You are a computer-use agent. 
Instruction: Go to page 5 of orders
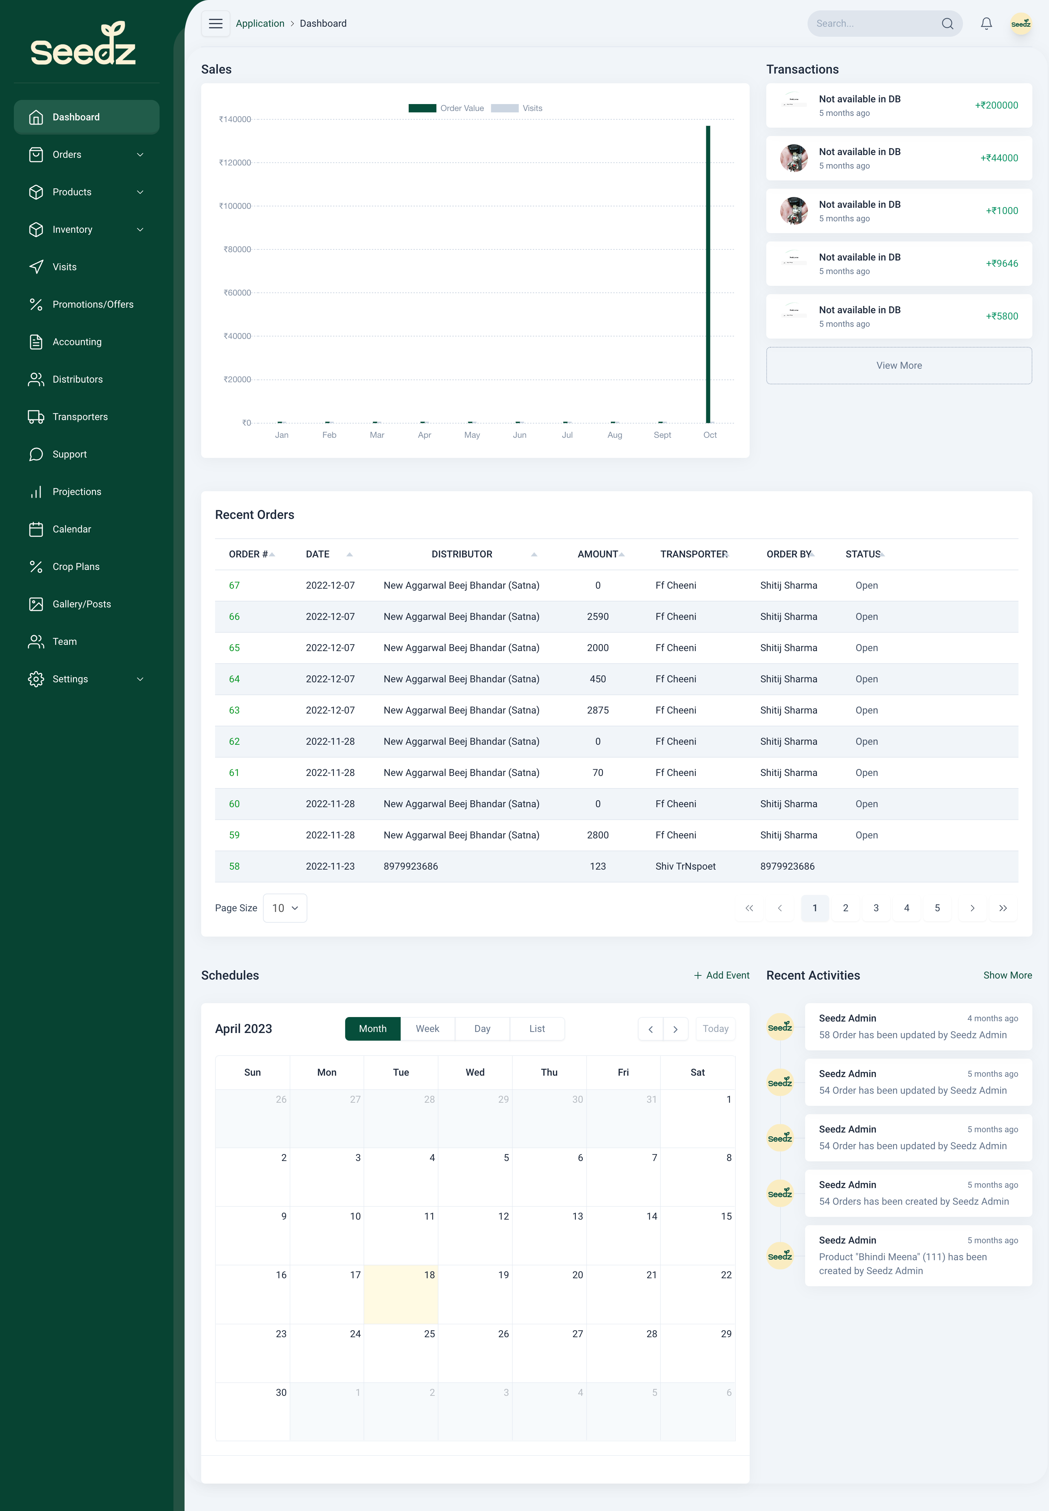[x=937, y=908]
